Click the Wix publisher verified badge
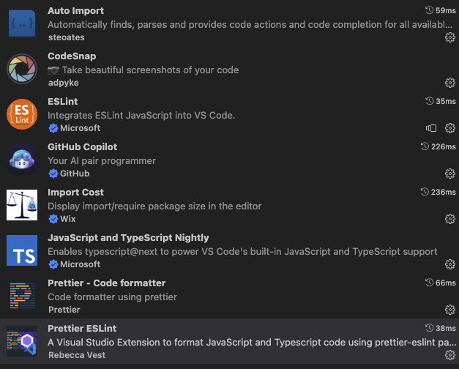 tap(53, 219)
